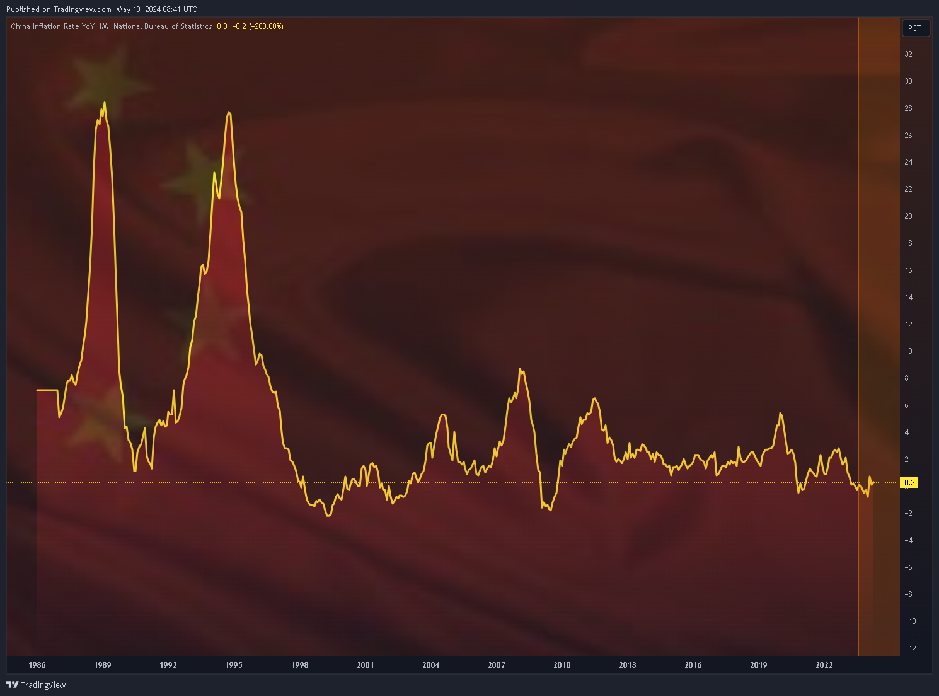
Task: Click the '+0.2 (+200.00%)' change value in the legend
Action: click(258, 26)
